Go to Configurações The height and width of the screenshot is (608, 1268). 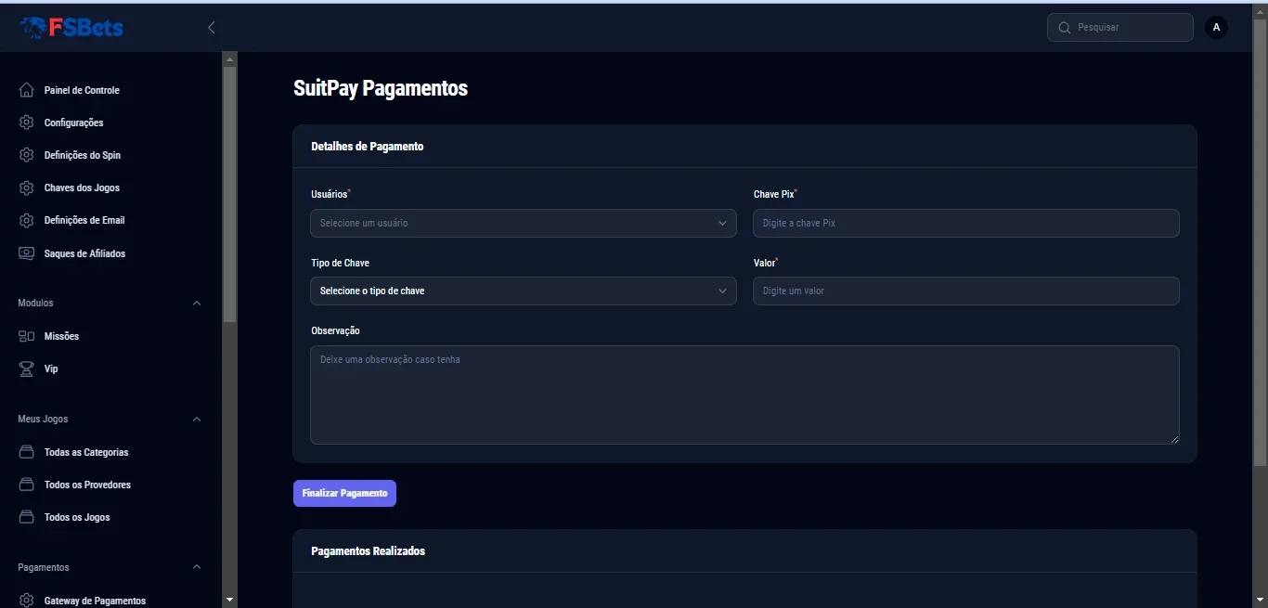73,123
